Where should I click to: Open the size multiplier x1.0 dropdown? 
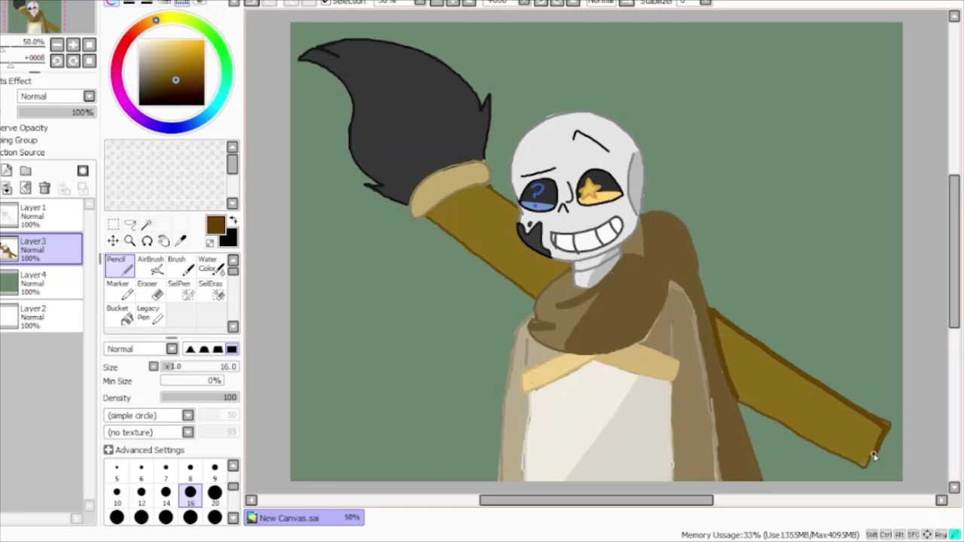click(154, 367)
